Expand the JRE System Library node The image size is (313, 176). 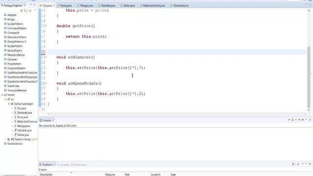(5, 139)
